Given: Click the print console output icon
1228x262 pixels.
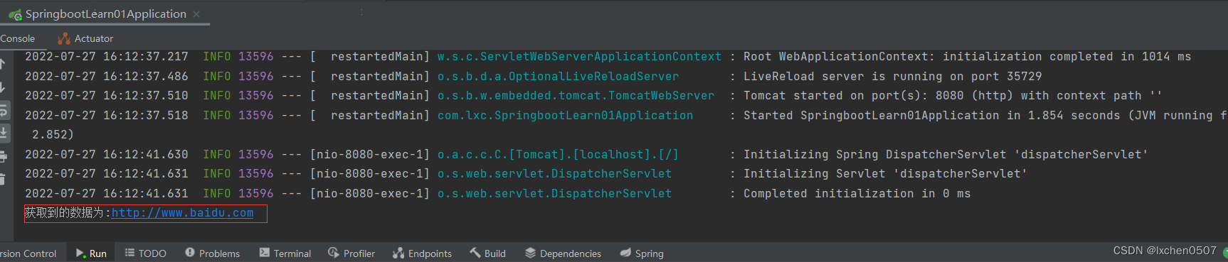Looking at the screenshot, I should [3, 156].
